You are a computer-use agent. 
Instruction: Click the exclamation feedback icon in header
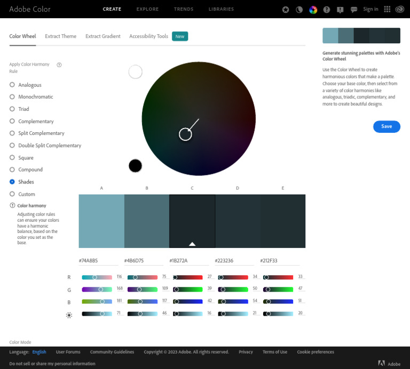point(340,10)
